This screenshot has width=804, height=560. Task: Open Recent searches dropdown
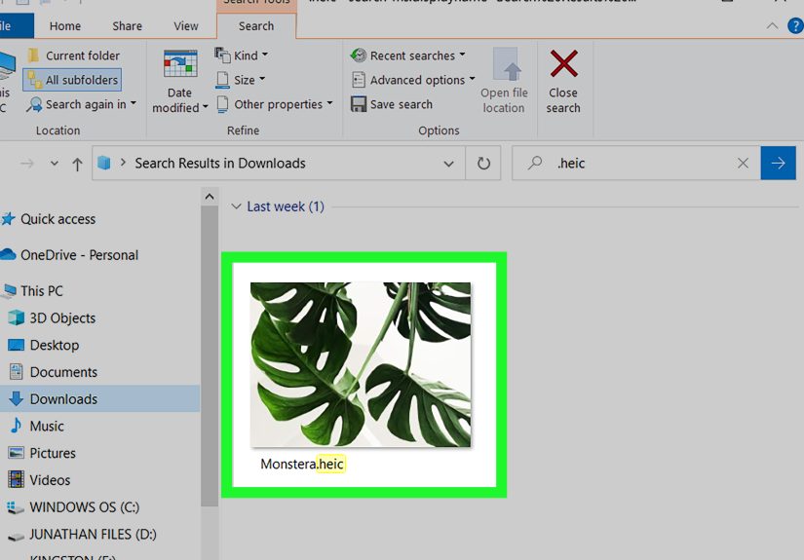[408, 56]
